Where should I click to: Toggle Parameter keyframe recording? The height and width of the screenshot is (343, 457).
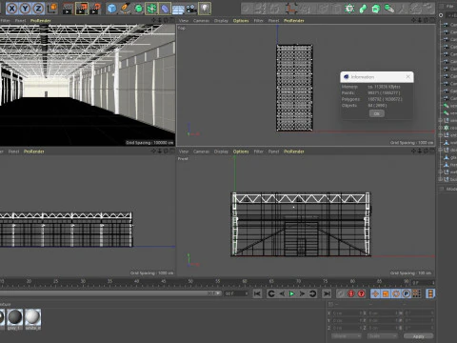pos(407,293)
